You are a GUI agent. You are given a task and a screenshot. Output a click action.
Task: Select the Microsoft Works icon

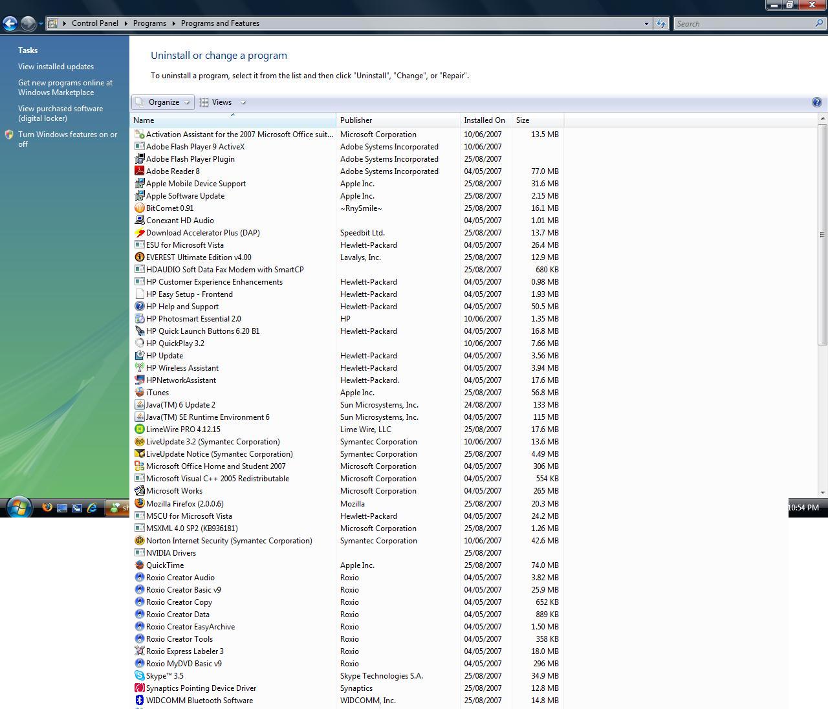pos(139,491)
